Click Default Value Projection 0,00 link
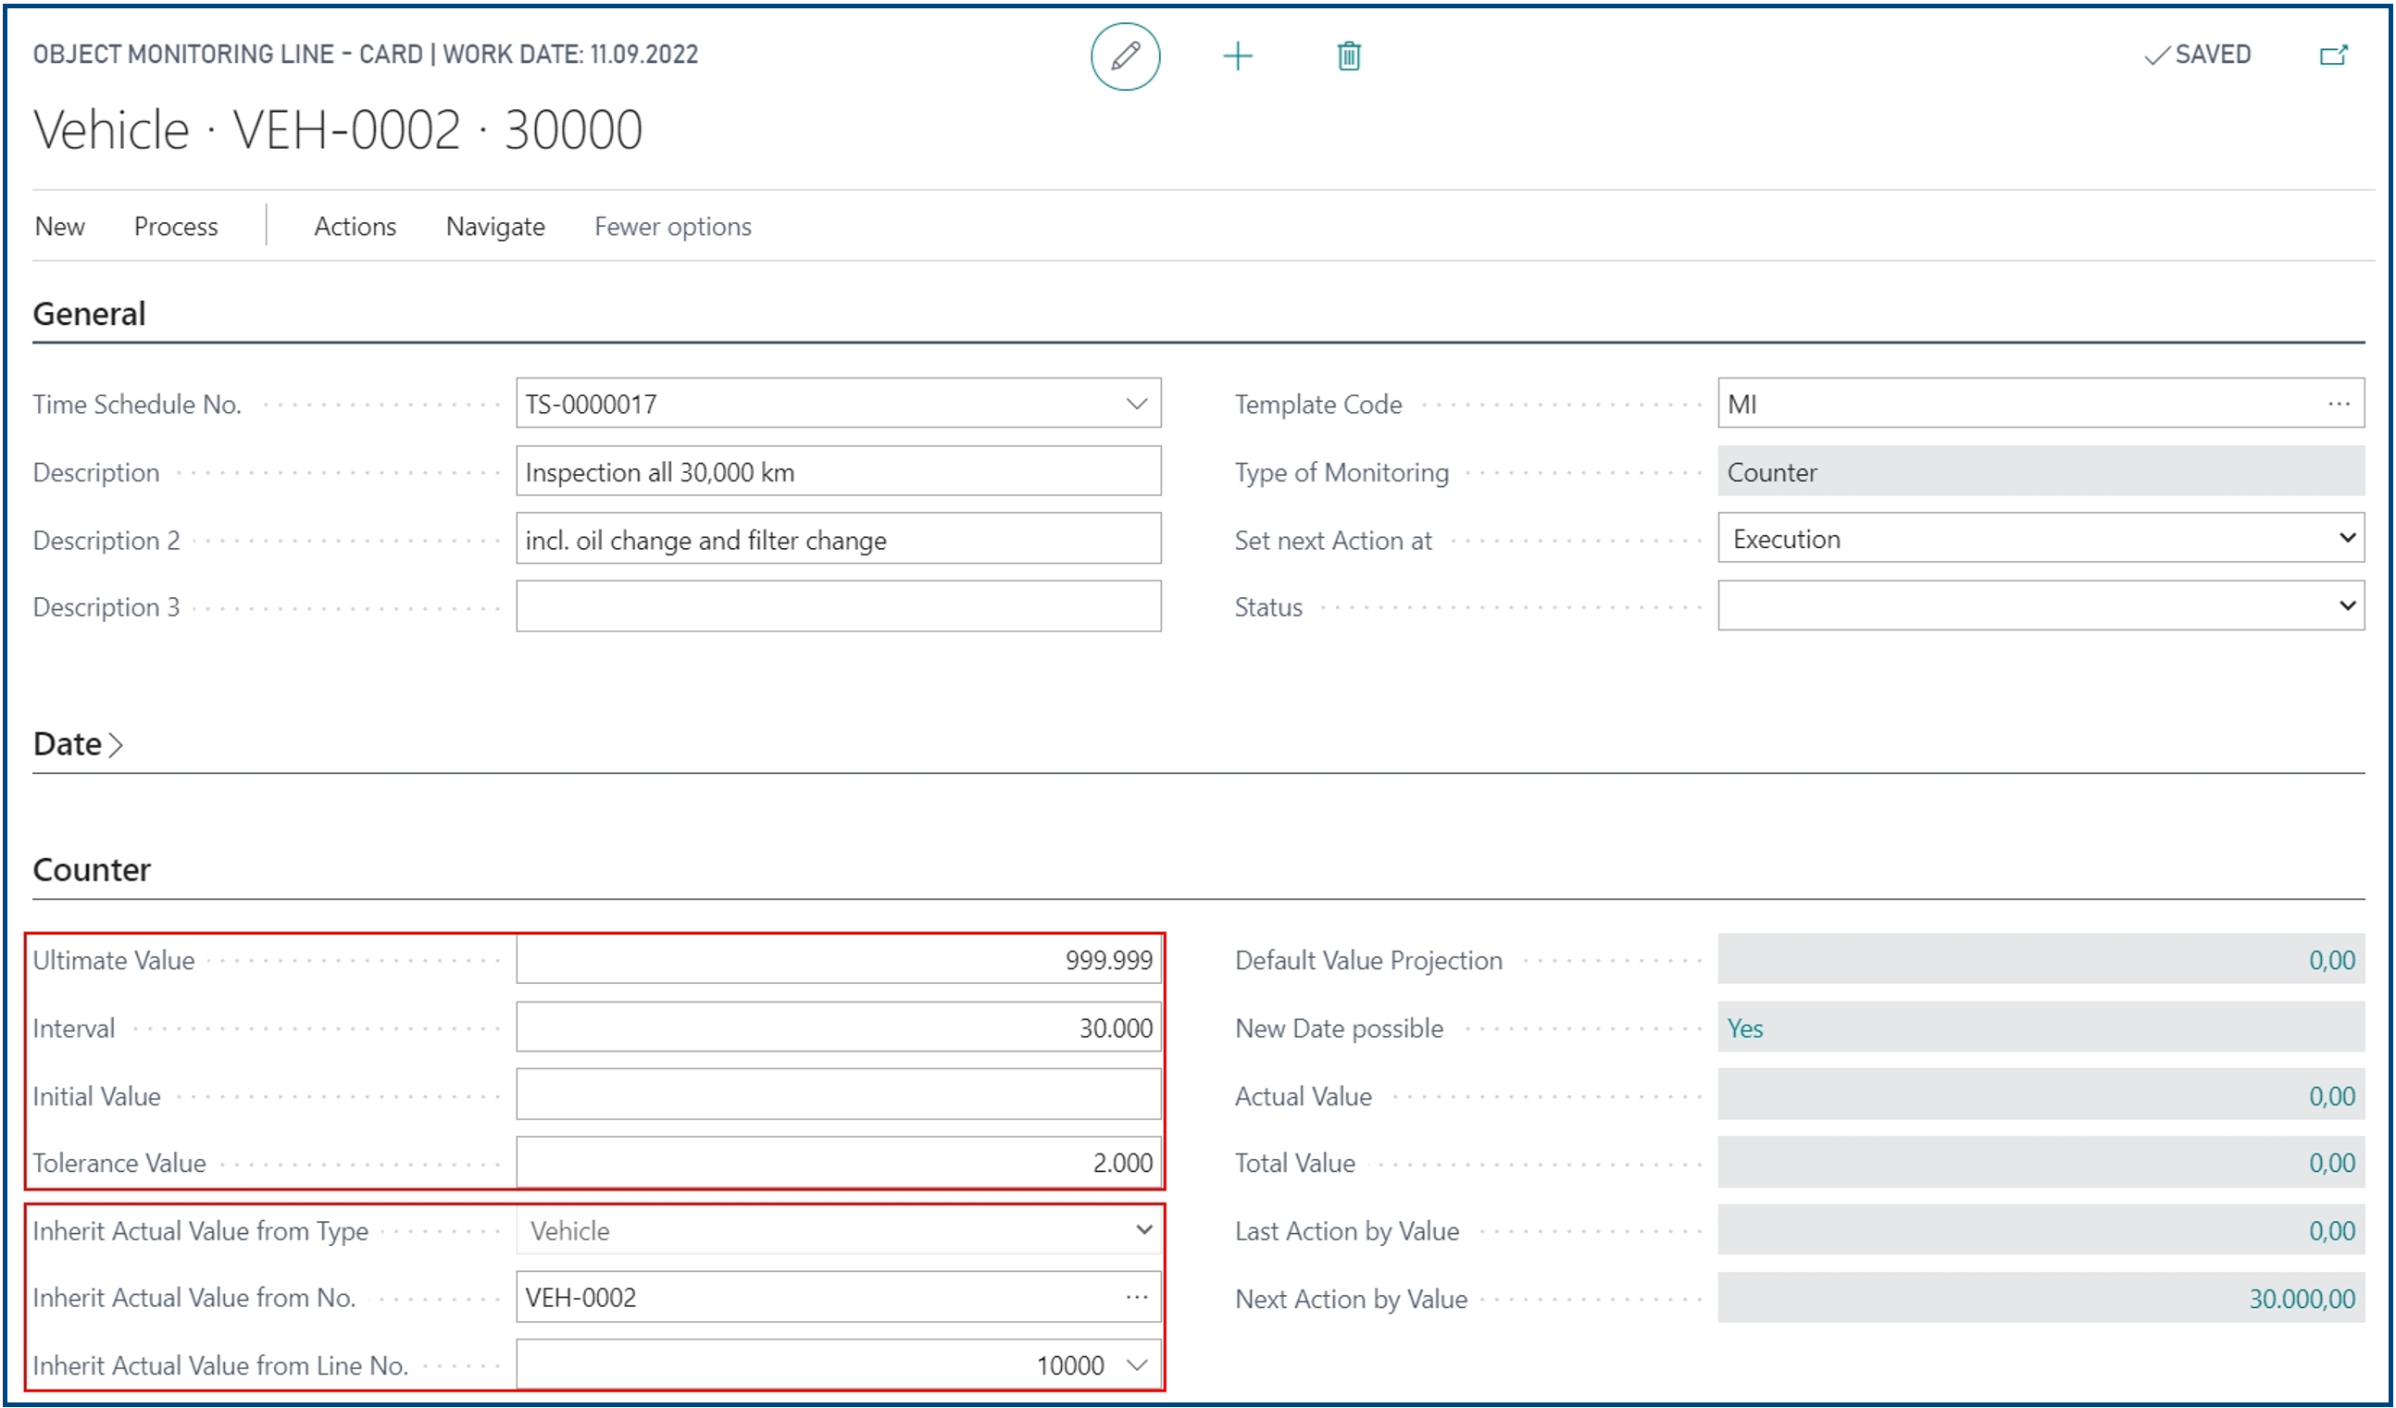The width and height of the screenshot is (2396, 1408). coord(2331,960)
